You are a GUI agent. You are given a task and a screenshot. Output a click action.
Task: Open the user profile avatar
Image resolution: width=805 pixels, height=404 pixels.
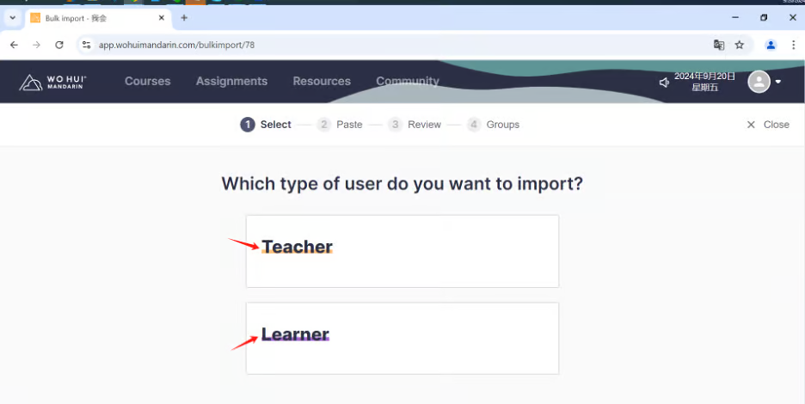pyautogui.click(x=759, y=82)
